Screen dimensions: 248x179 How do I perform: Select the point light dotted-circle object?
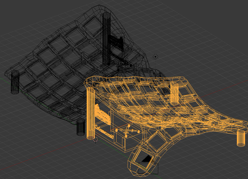(155, 56)
